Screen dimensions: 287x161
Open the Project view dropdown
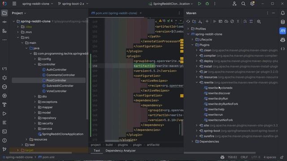click(x=19, y=13)
